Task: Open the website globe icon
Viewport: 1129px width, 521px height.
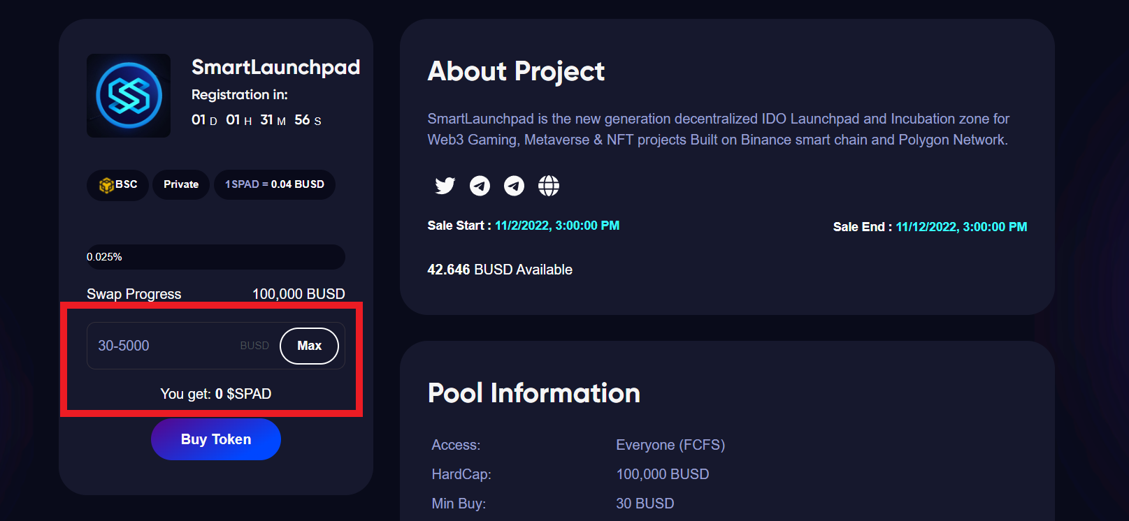Action: [x=549, y=186]
